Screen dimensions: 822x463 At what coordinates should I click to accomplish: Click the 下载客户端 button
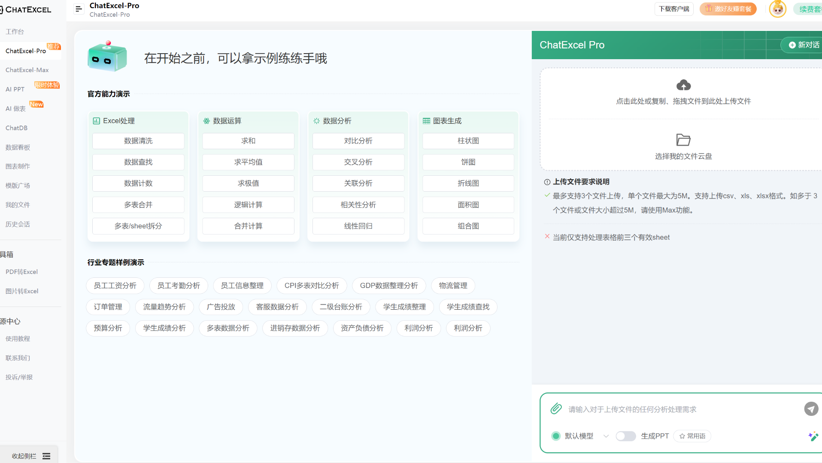(x=673, y=8)
